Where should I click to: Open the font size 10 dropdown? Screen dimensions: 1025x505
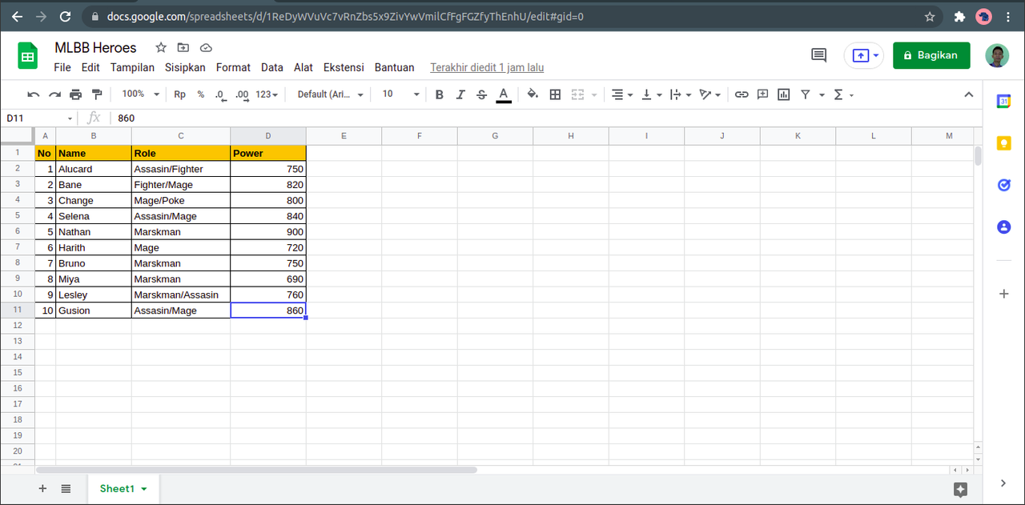click(x=400, y=94)
